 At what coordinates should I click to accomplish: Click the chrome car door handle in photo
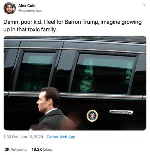[121, 112]
